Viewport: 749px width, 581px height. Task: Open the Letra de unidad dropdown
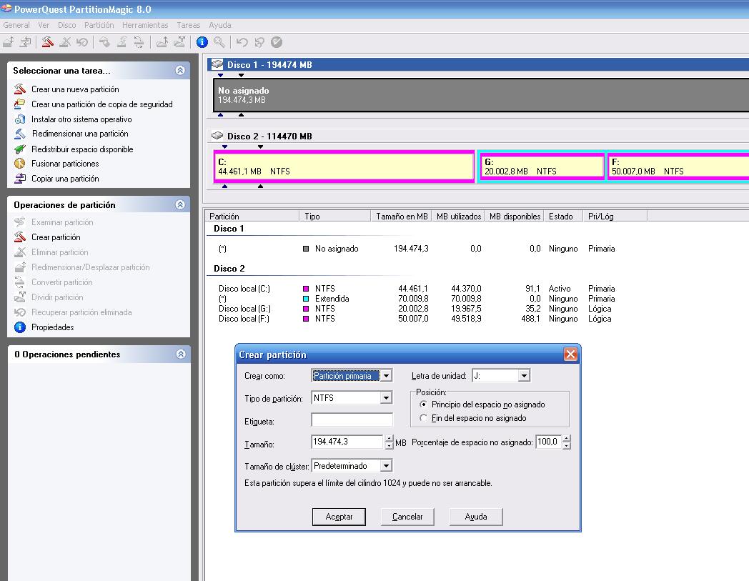pyautogui.click(x=524, y=376)
